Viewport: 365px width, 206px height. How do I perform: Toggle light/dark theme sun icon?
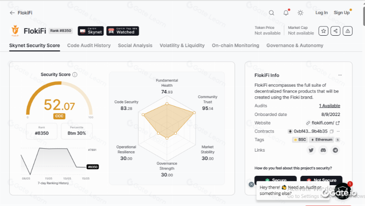[x=300, y=13]
